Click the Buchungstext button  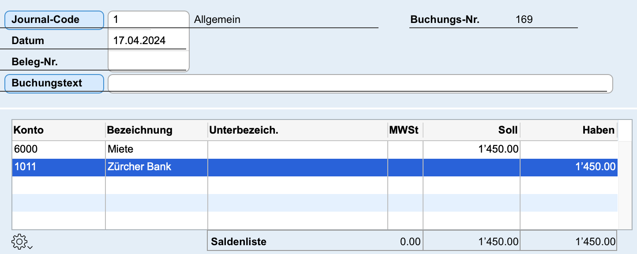tap(54, 83)
